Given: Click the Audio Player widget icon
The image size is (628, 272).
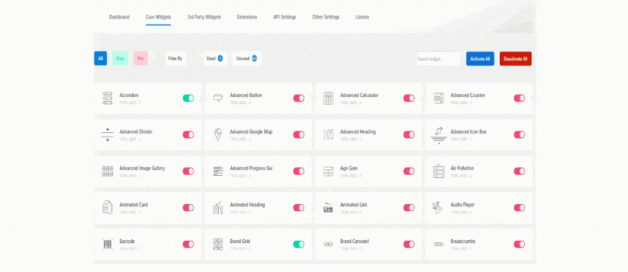Looking at the screenshot, I should click(x=437, y=207).
